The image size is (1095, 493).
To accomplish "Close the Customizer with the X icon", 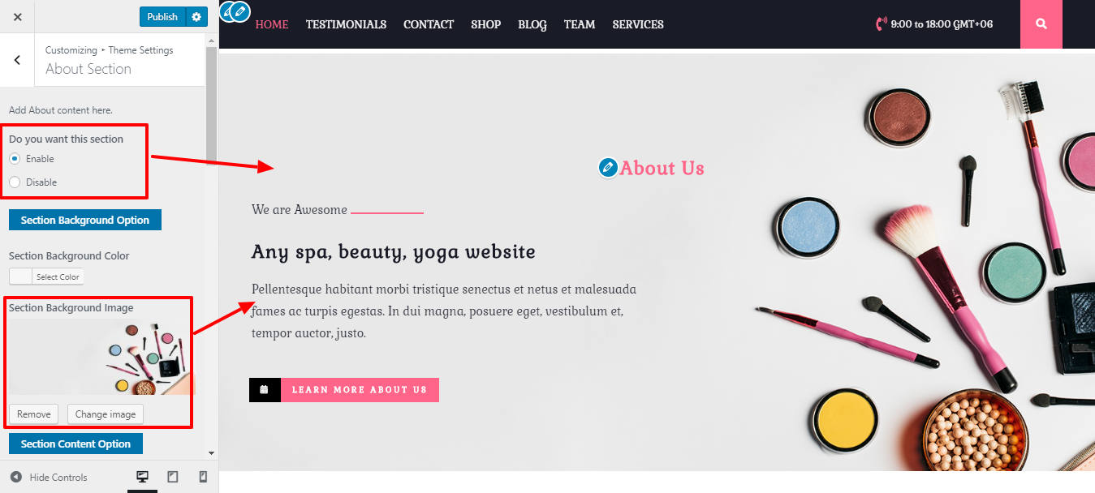I will coord(18,16).
